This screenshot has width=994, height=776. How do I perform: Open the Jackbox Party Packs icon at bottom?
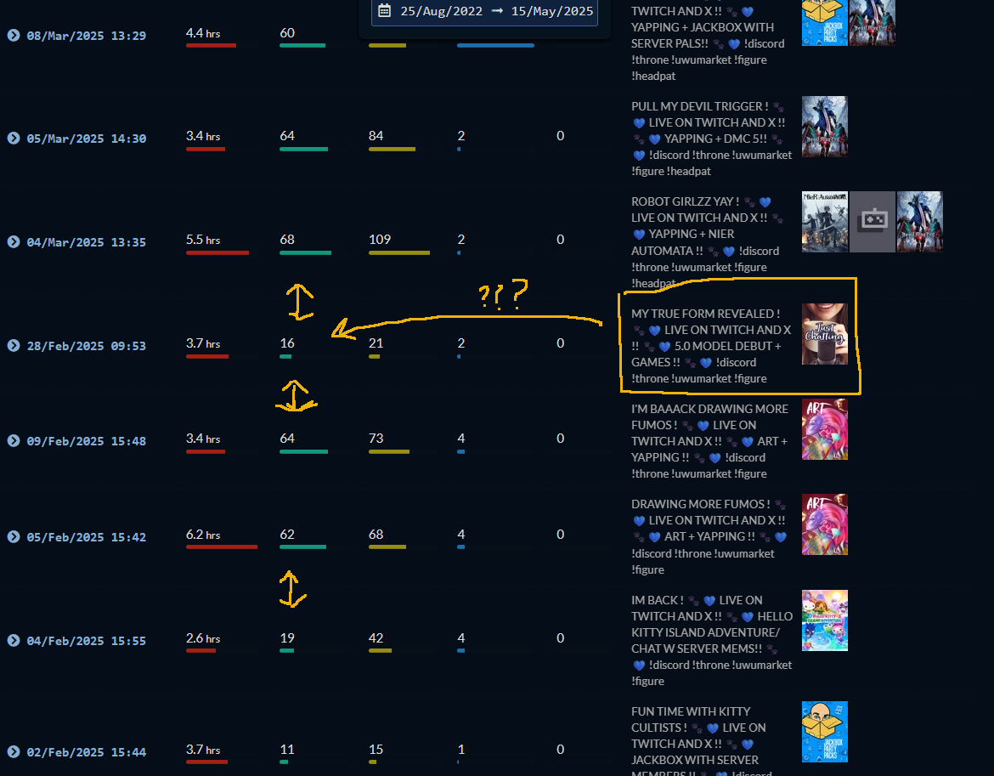[825, 732]
